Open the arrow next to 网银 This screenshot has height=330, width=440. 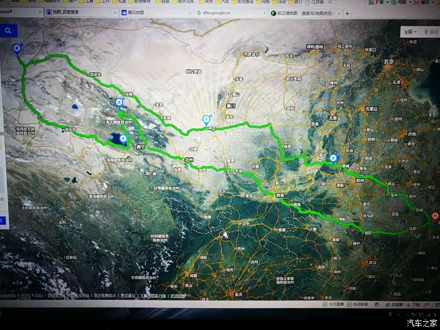[410, 3]
